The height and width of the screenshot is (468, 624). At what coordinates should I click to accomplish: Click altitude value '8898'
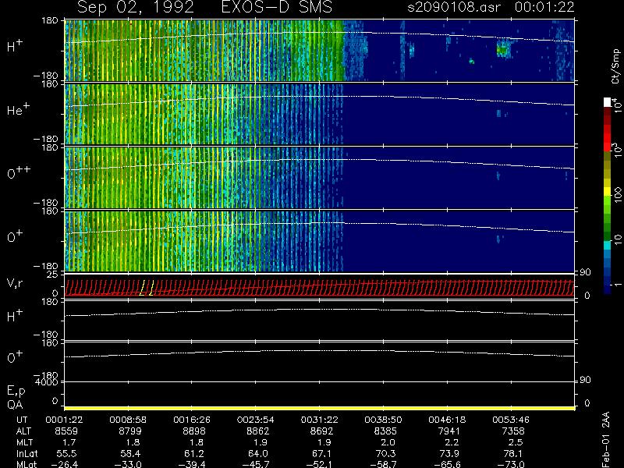tap(194, 431)
